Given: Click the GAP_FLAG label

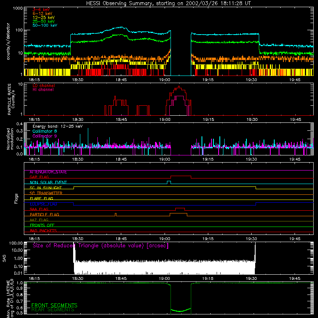Looking at the screenshot, I should tap(39, 177).
